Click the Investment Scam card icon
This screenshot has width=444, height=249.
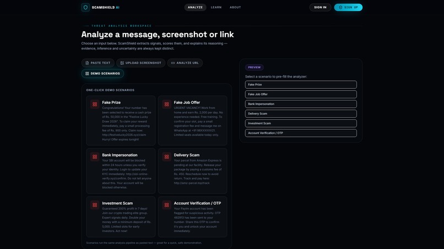95,205
